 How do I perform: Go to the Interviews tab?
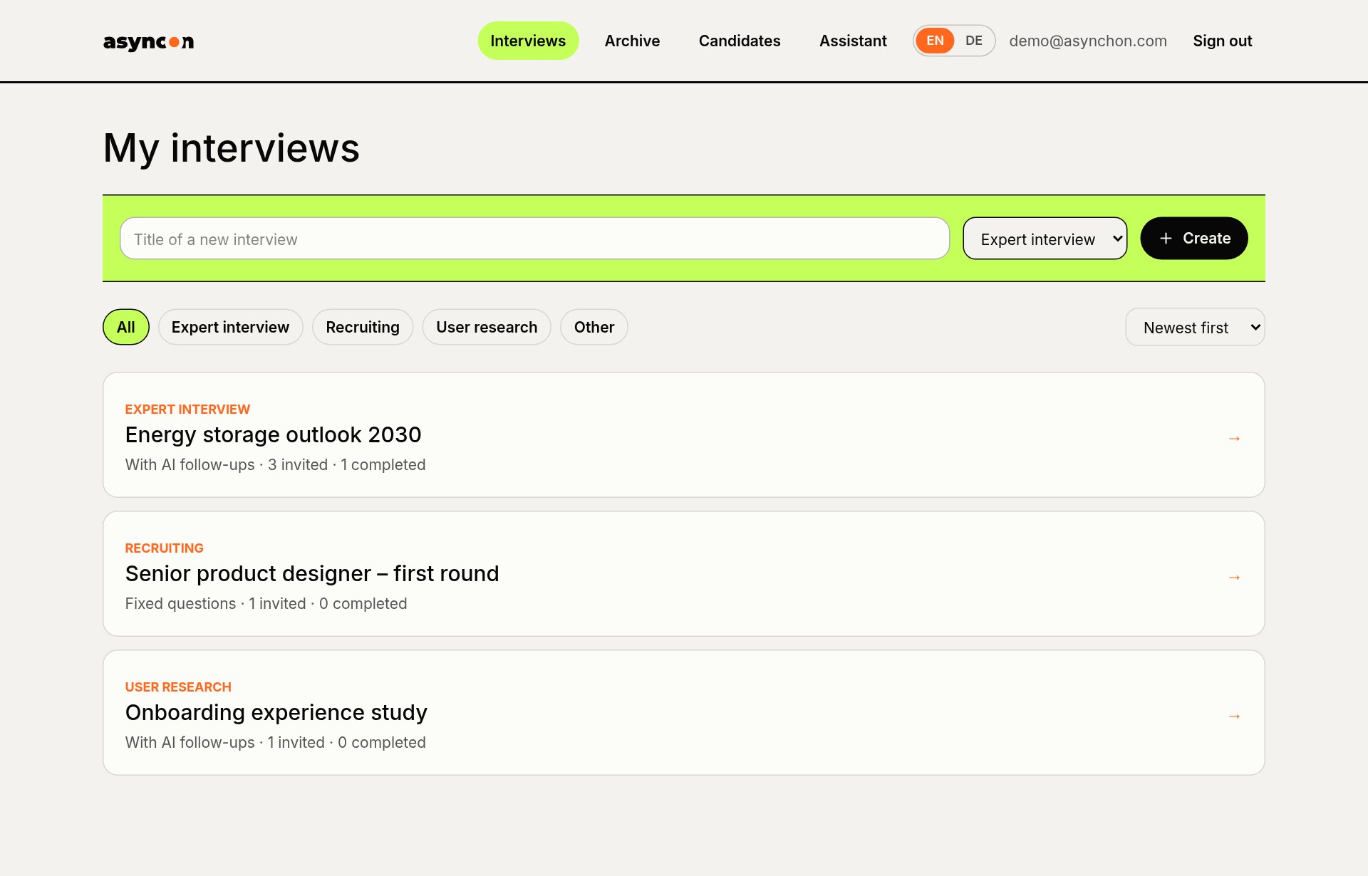click(x=528, y=41)
